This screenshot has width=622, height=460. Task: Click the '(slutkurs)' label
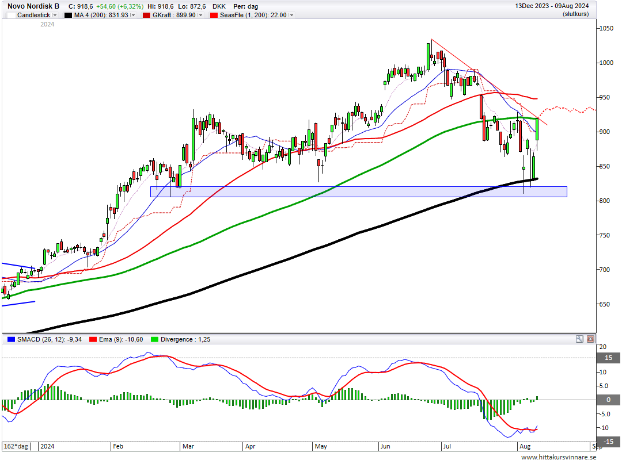pyautogui.click(x=575, y=14)
